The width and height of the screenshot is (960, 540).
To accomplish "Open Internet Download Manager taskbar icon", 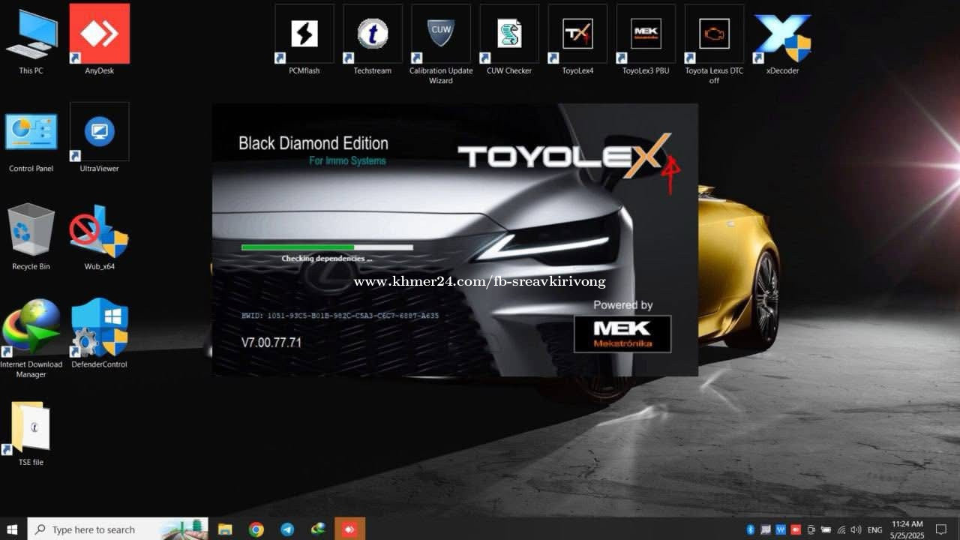I will [319, 529].
